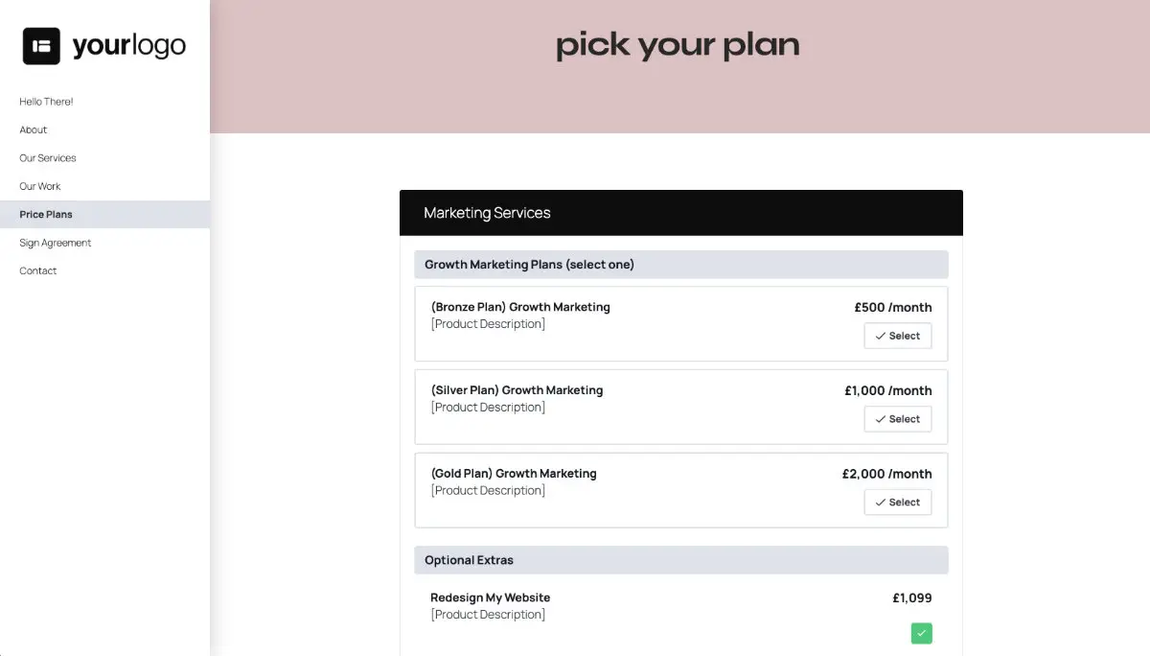Click the Hello There! sidebar link
The image size is (1150, 656).
tap(45, 102)
